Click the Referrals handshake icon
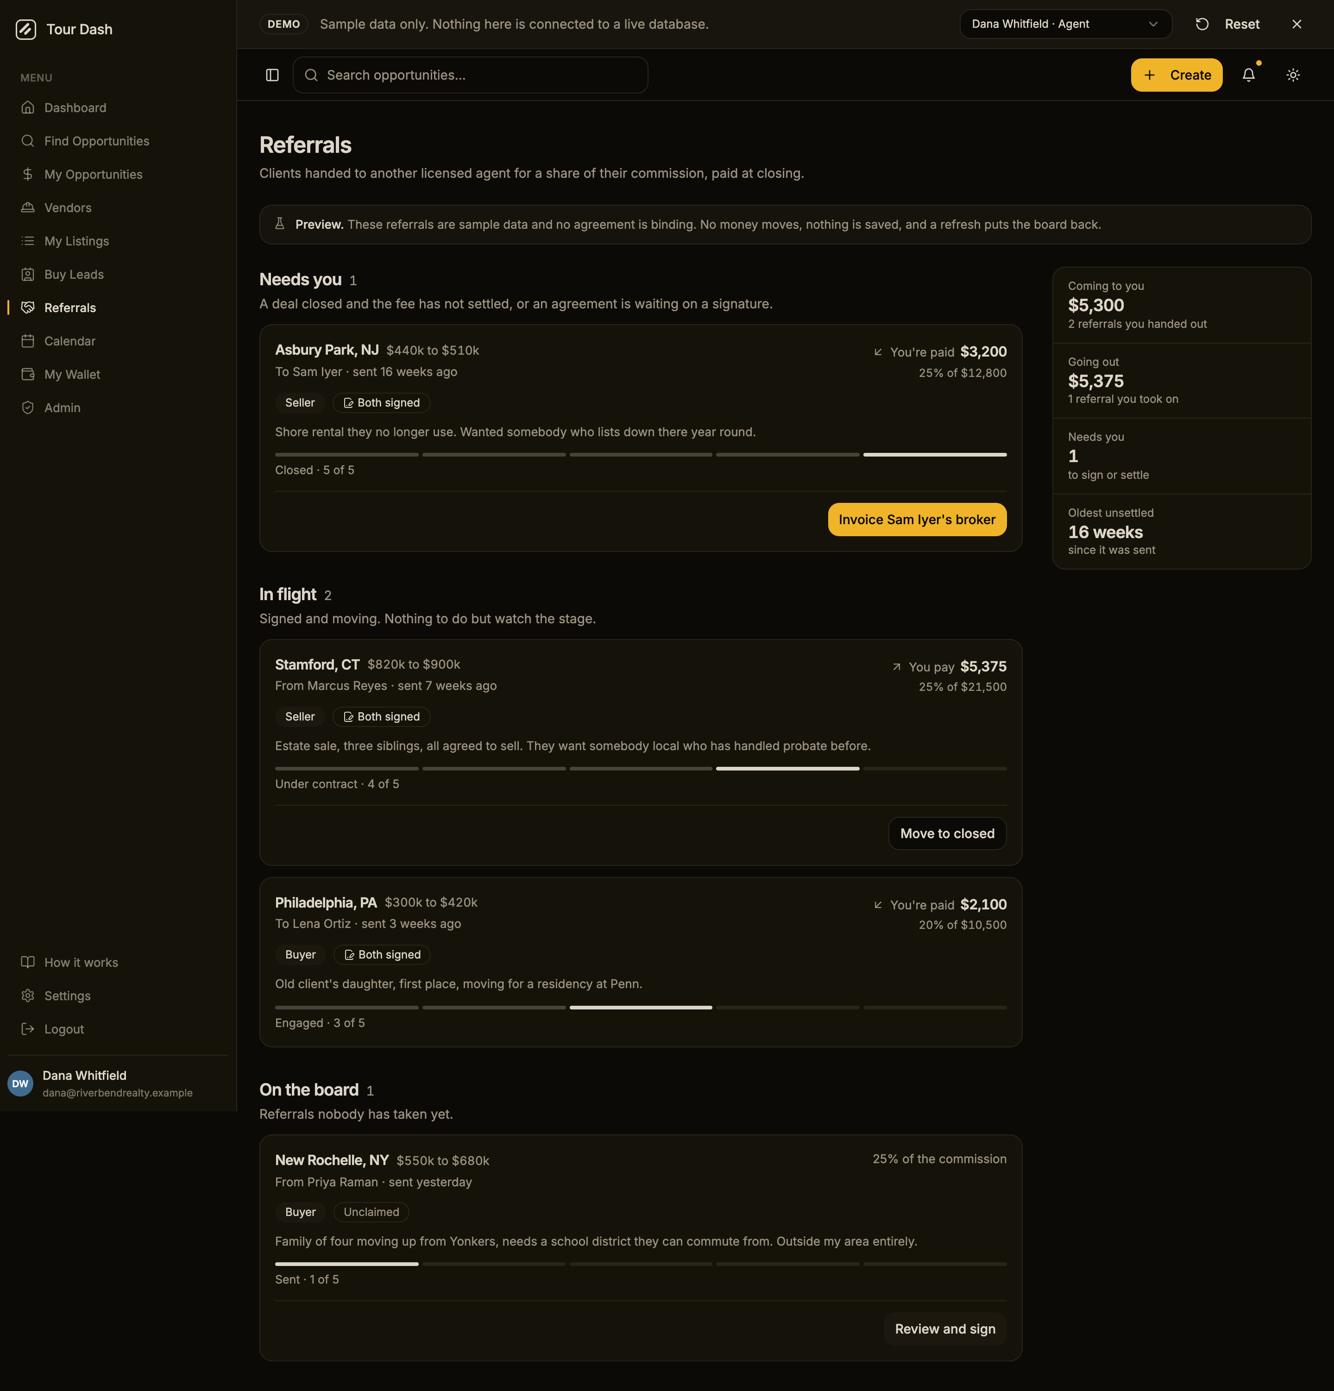 (28, 308)
